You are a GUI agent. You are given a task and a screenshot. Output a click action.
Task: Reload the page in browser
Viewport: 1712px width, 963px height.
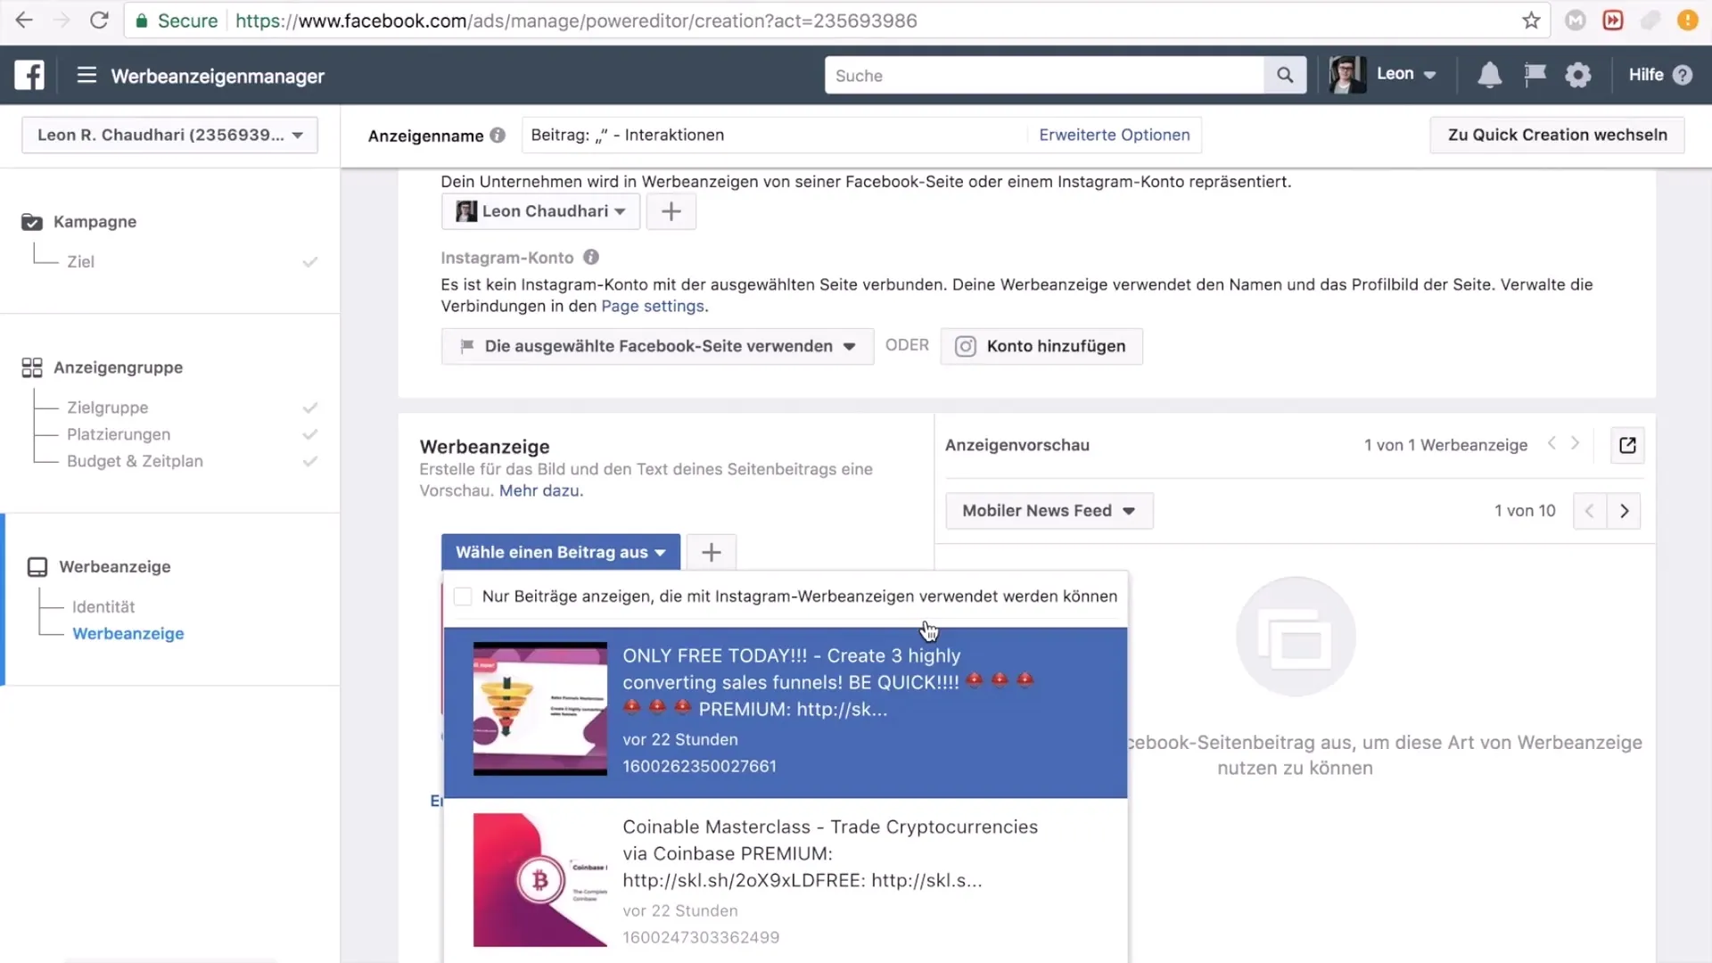click(99, 21)
